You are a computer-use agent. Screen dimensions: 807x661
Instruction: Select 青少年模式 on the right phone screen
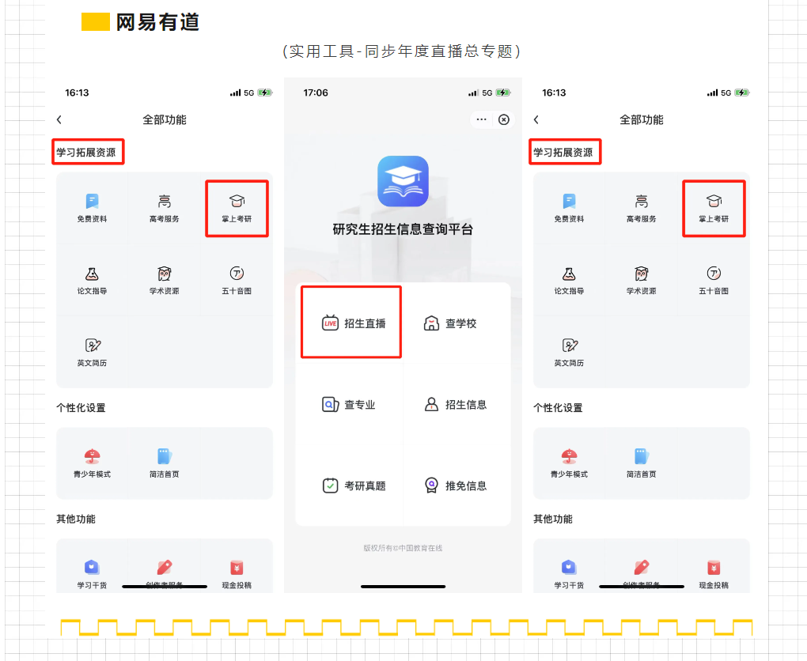coord(569,463)
